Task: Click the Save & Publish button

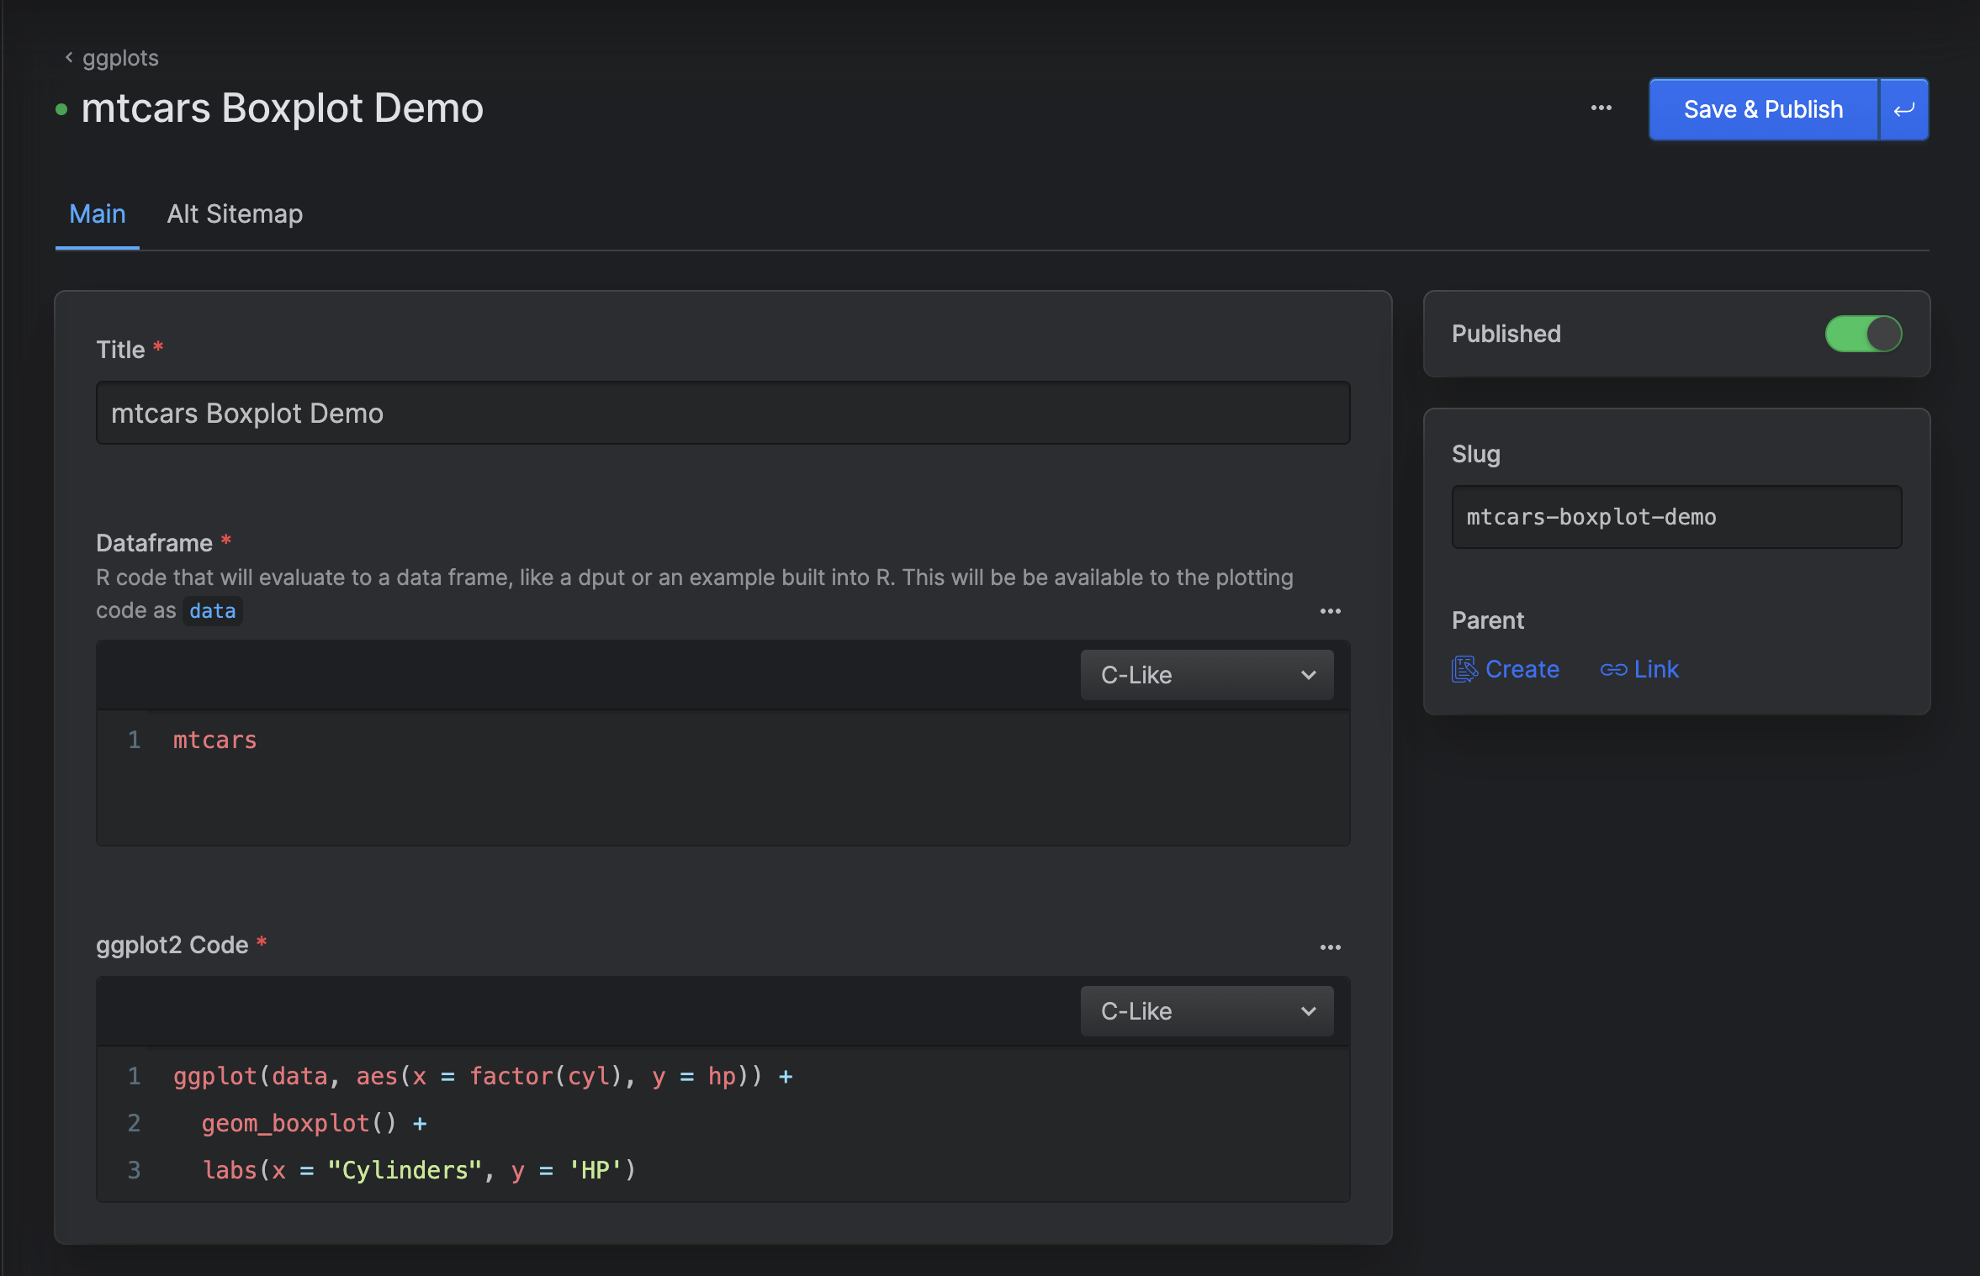Action: (x=1763, y=109)
